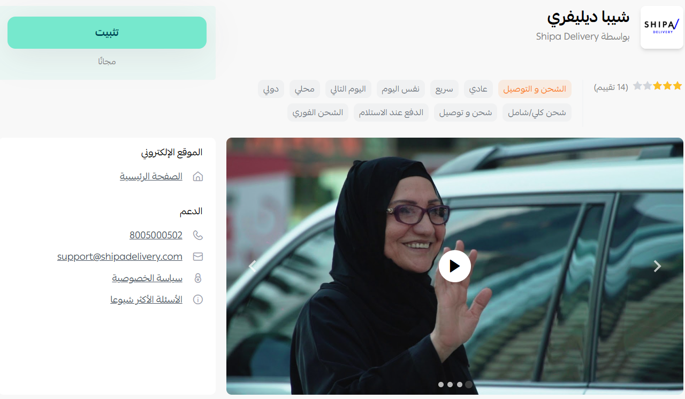
Task: Go to next carousel slide arrow
Action: (x=658, y=266)
